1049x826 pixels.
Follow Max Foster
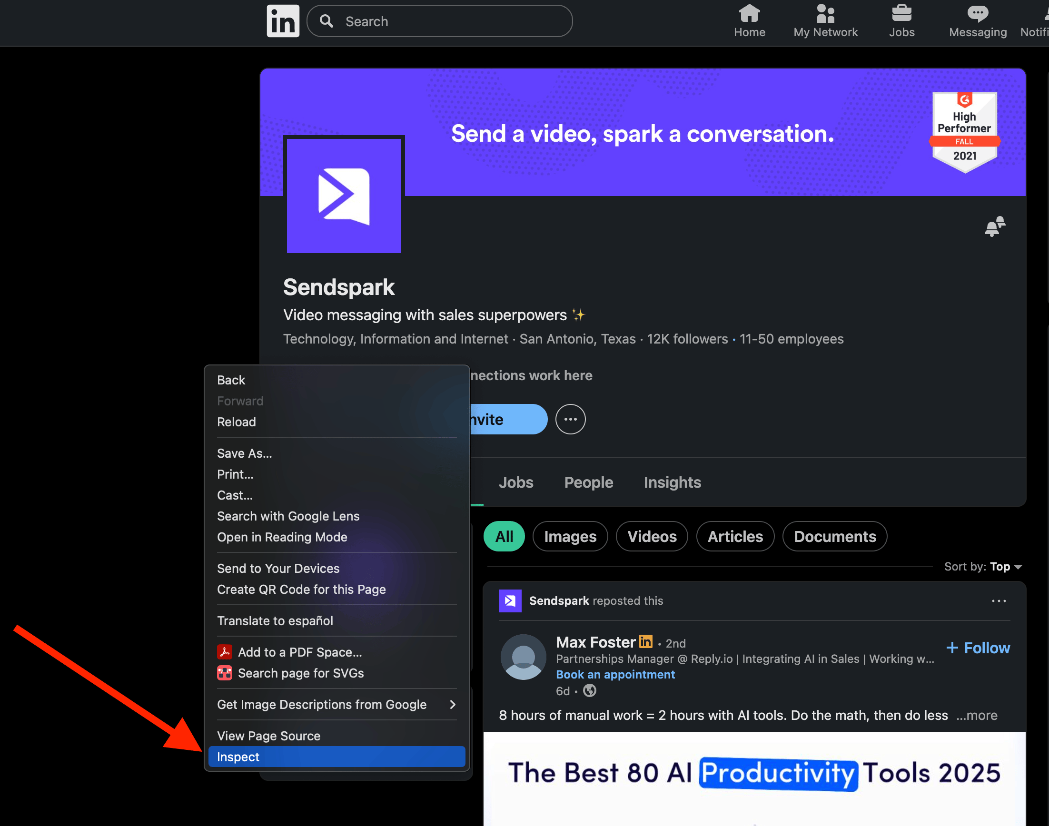978,648
